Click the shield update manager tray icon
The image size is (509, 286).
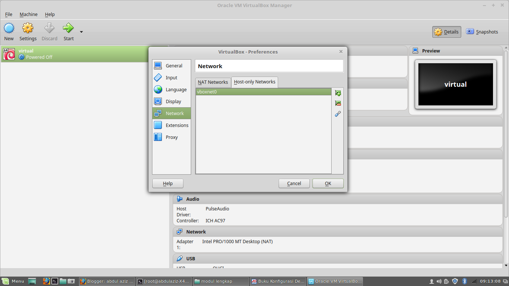(x=455, y=281)
